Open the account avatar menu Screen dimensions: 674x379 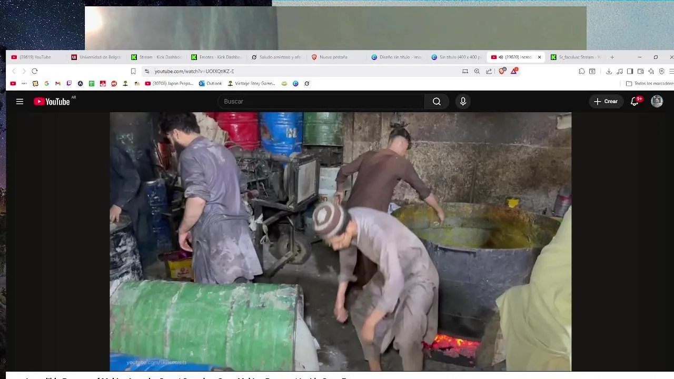tap(657, 102)
